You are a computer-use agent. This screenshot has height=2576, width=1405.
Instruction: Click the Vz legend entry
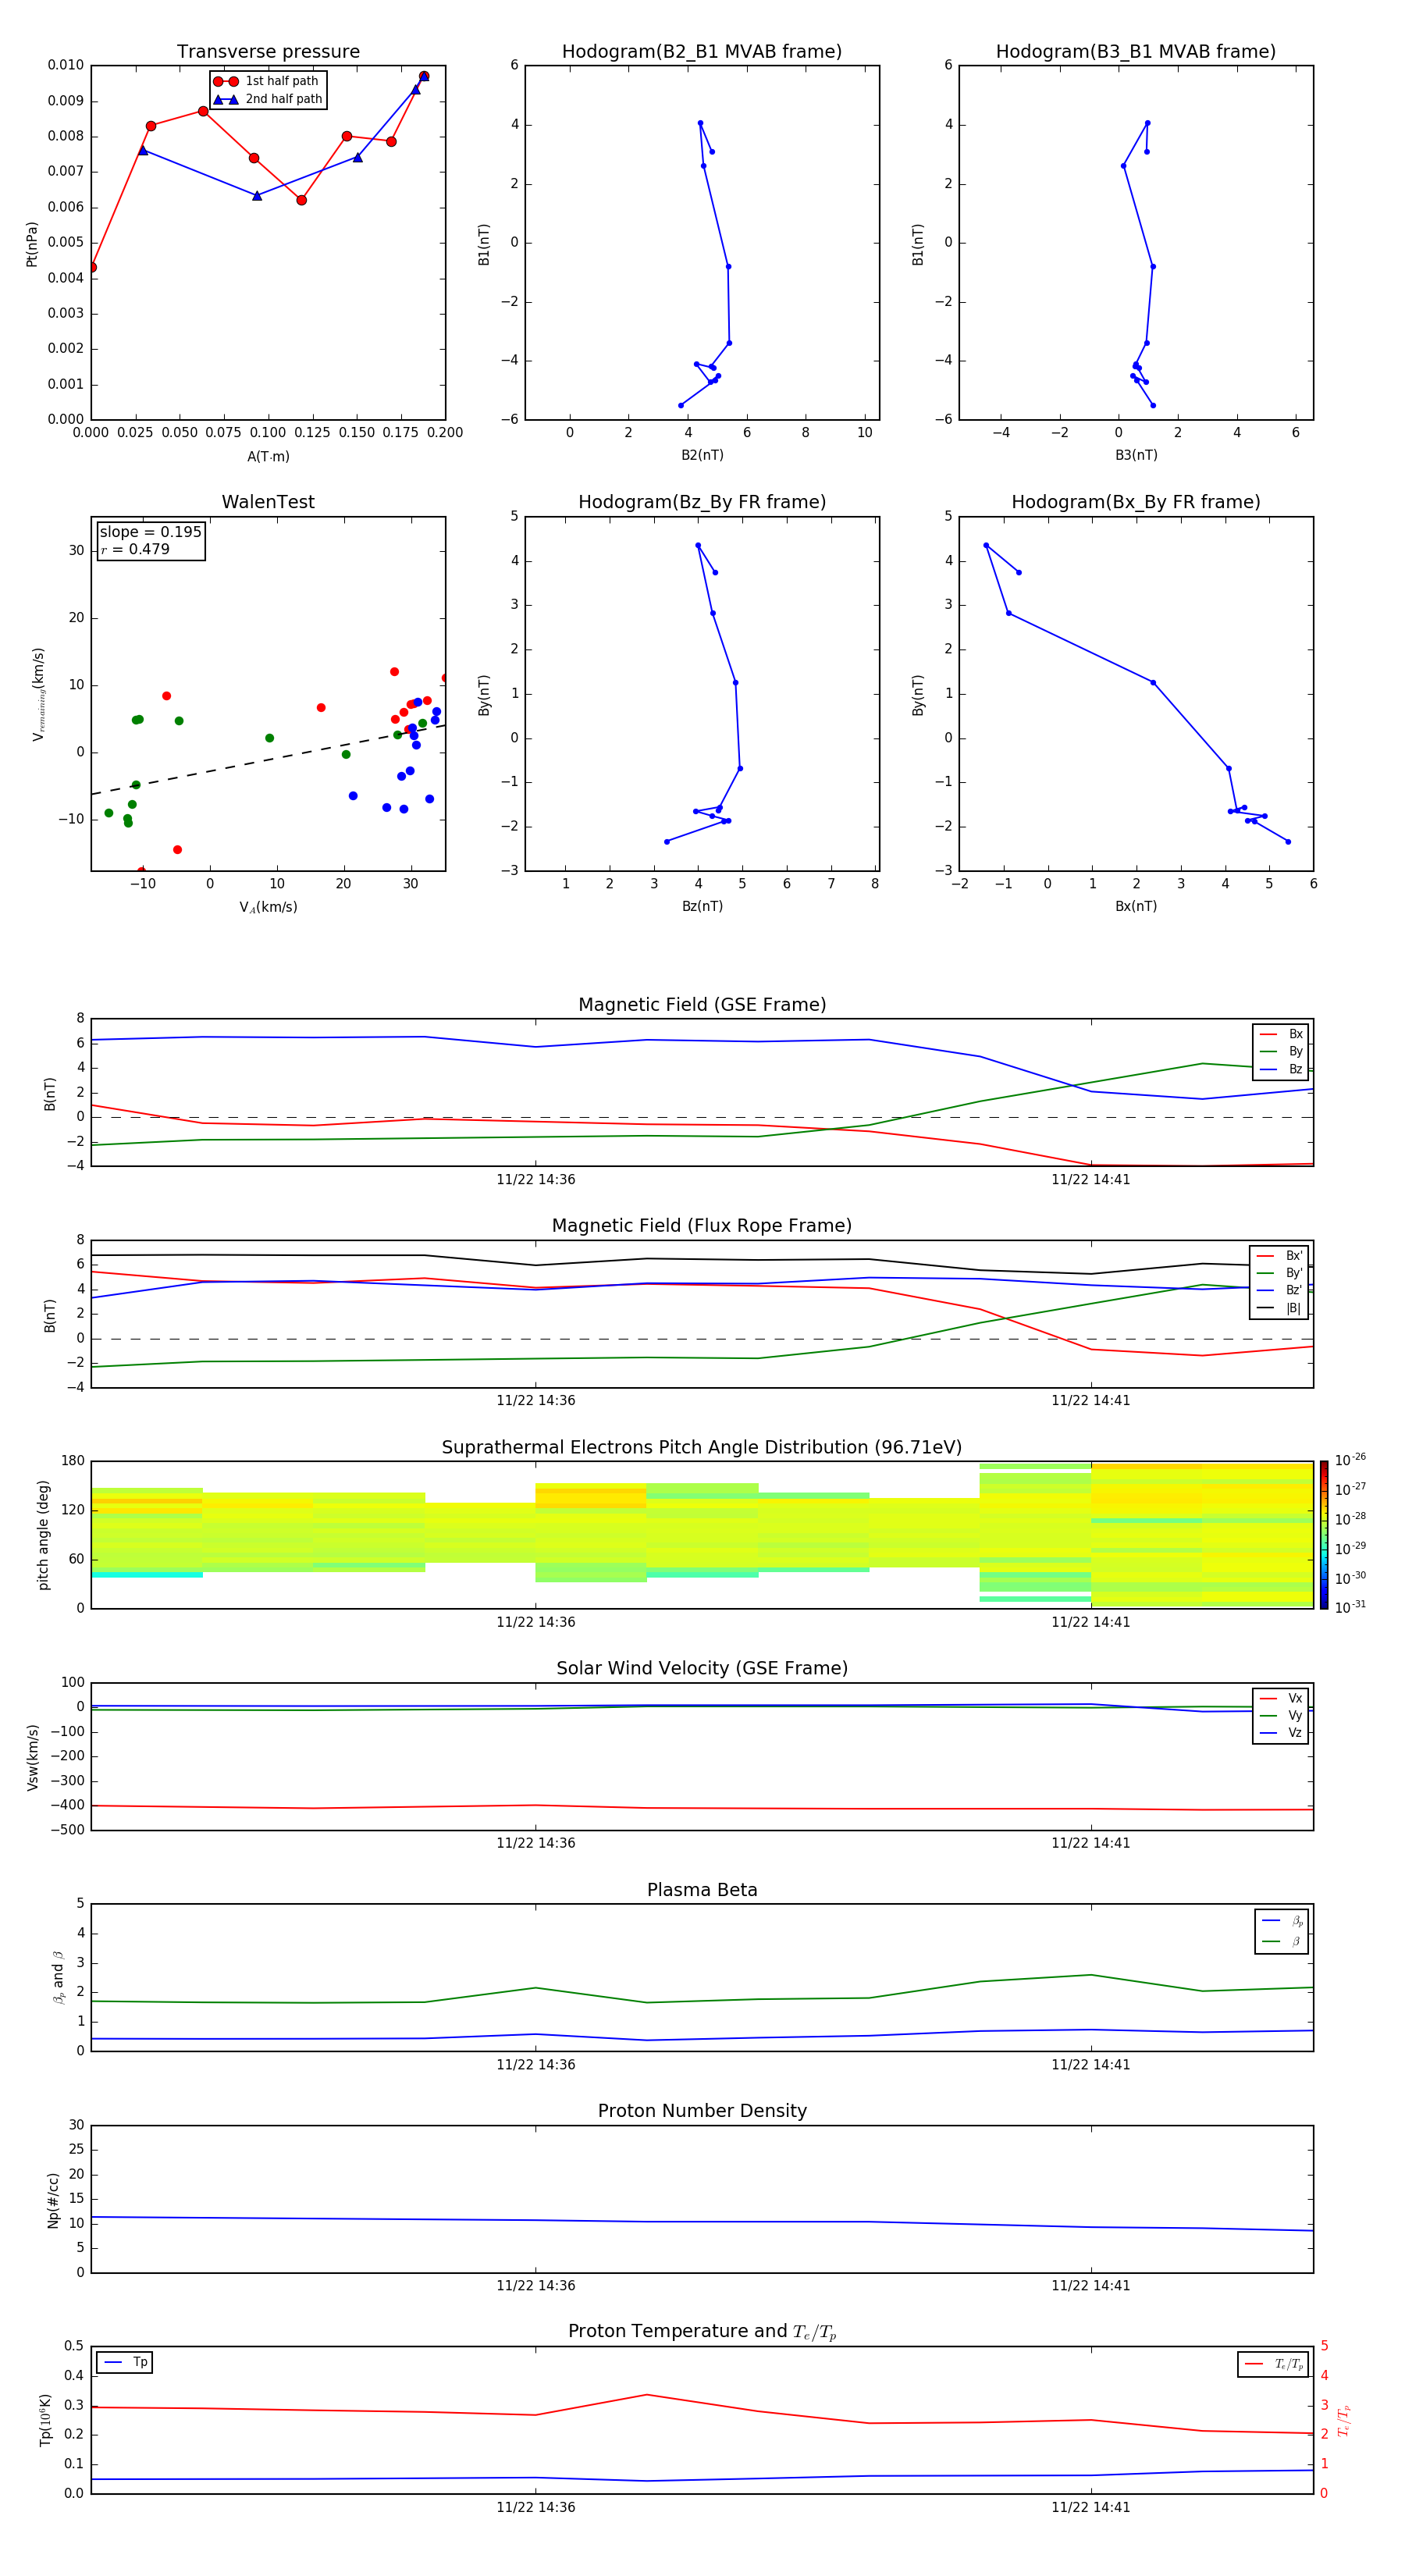[1281, 1733]
